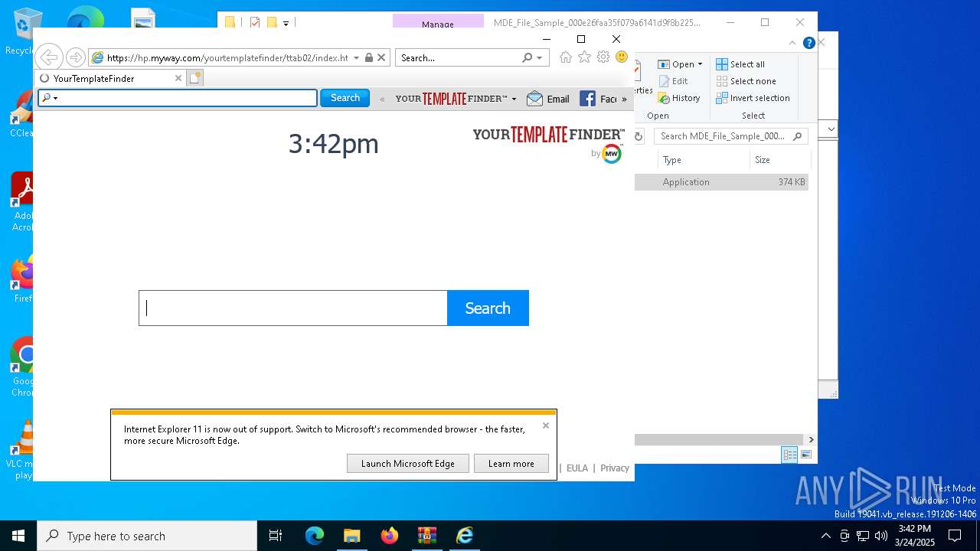Click Invert selection in Explorer ribbon
Screen dimensions: 980x551
(753, 98)
